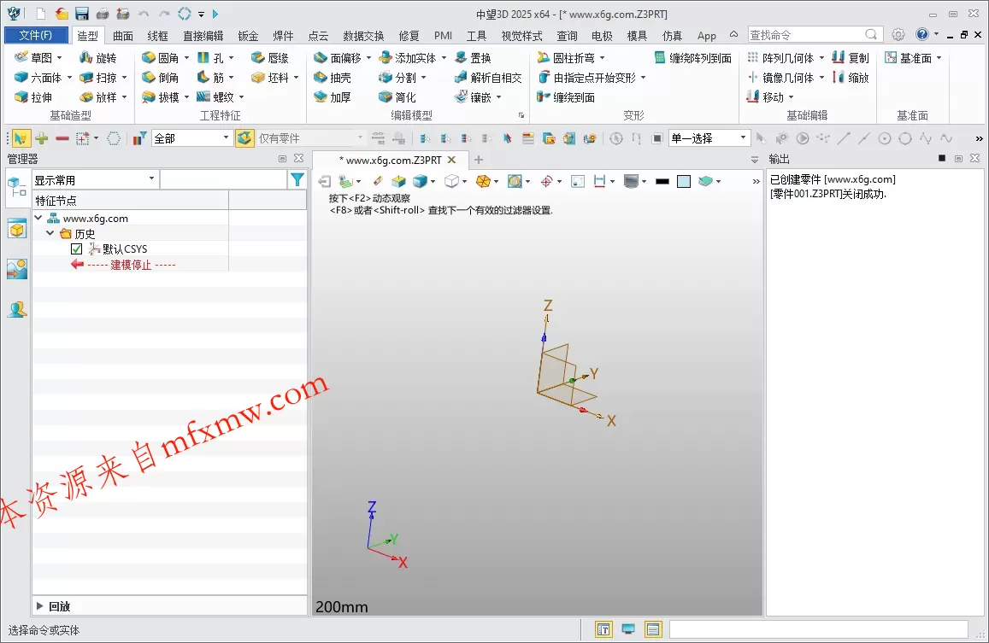Select the www.x6g.com.Z3PRT document tab
Image resolution: width=989 pixels, height=643 pixels.
tap(391, 161)
